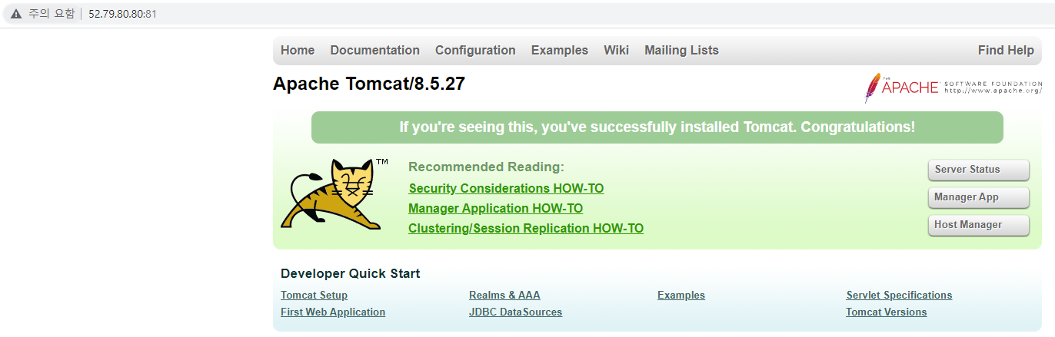Click Find Help in the navigation bar

pyautogui.click(x=1006, y=51)
